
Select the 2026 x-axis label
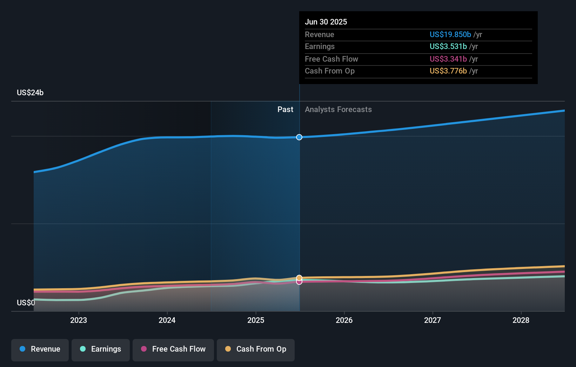point(344,320)
